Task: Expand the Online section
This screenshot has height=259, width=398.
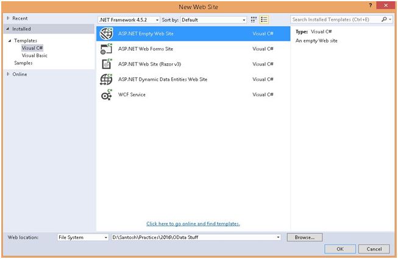Action: pos(8,74)
